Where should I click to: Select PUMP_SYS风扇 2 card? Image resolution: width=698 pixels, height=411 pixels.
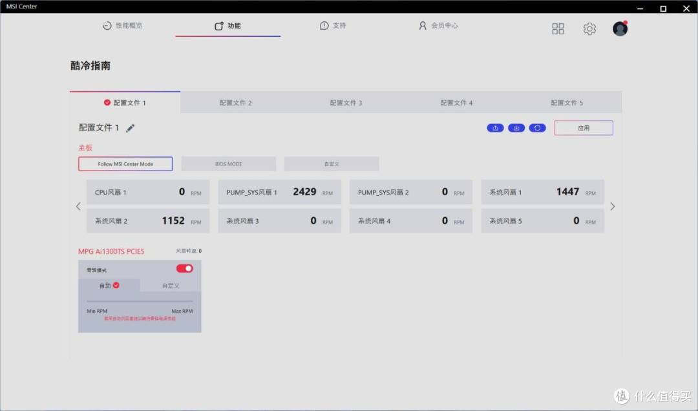tap(411, 193)
